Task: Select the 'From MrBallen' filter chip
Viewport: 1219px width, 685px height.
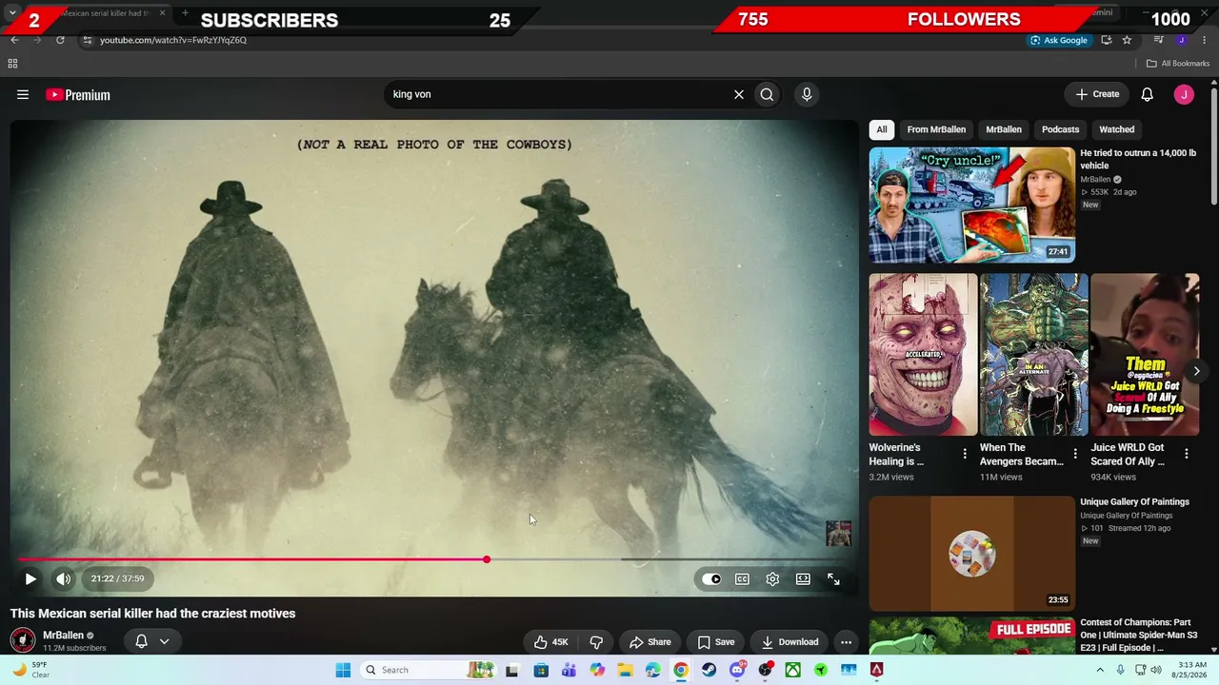Action: point(936,129)
